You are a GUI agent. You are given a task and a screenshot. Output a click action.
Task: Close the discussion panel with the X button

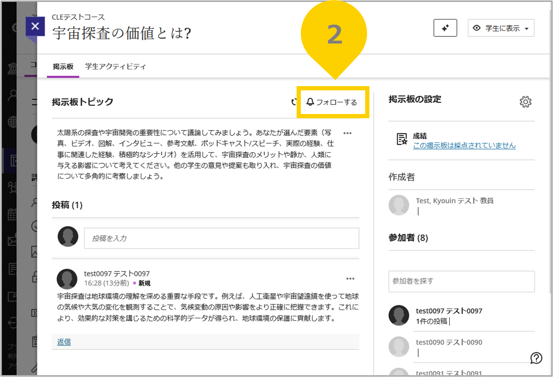(35, 26)
